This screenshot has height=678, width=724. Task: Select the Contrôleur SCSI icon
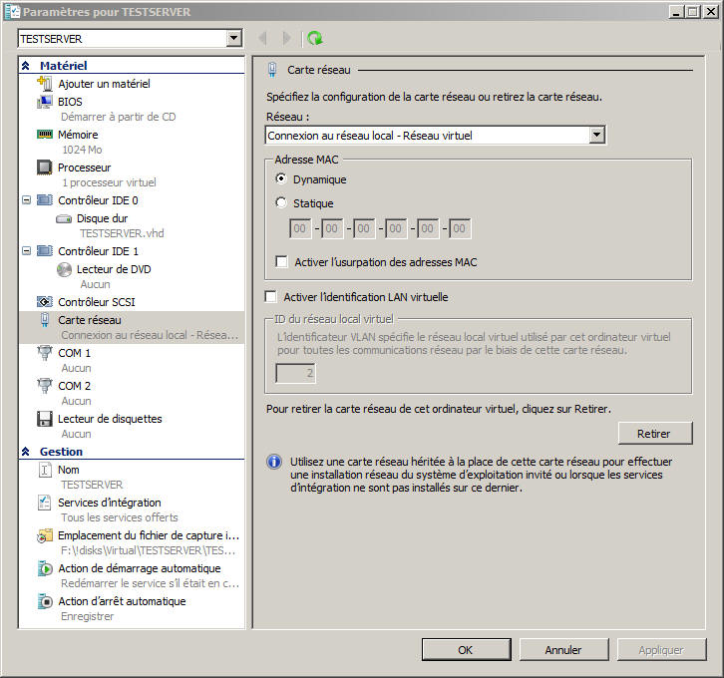[44, 302]
